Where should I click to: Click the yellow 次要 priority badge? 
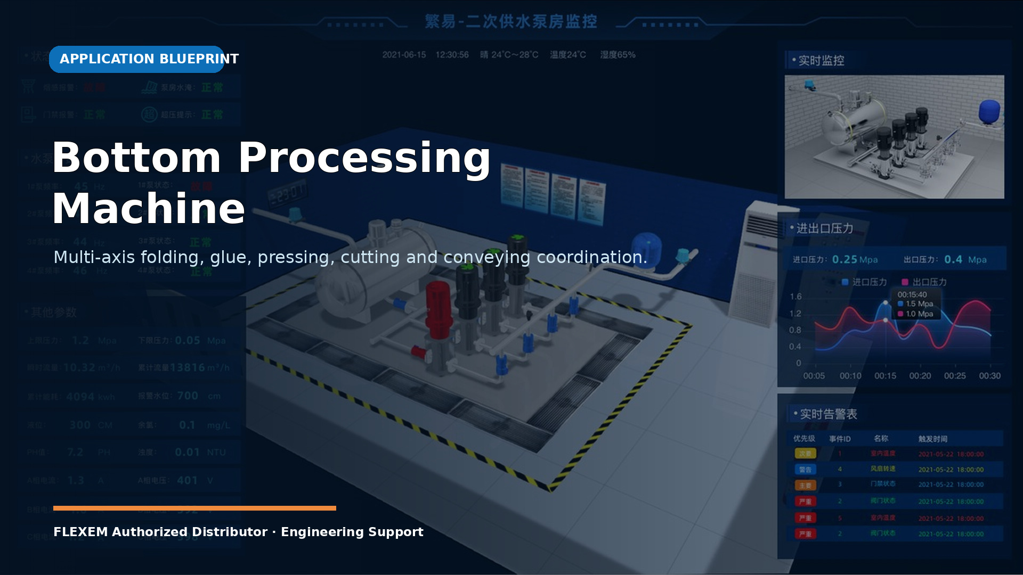click(806, 454)
